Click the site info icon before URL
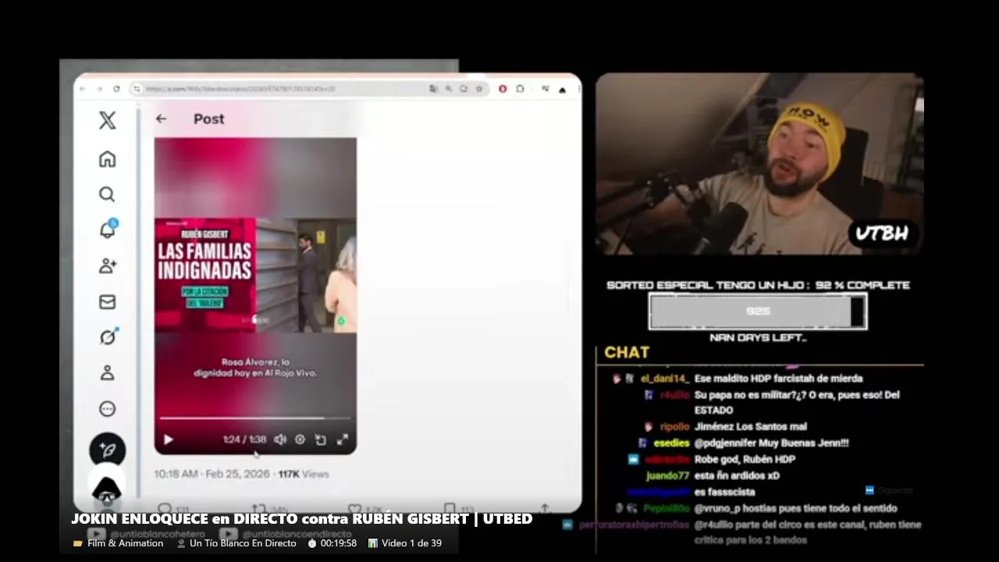 point(137,89)
